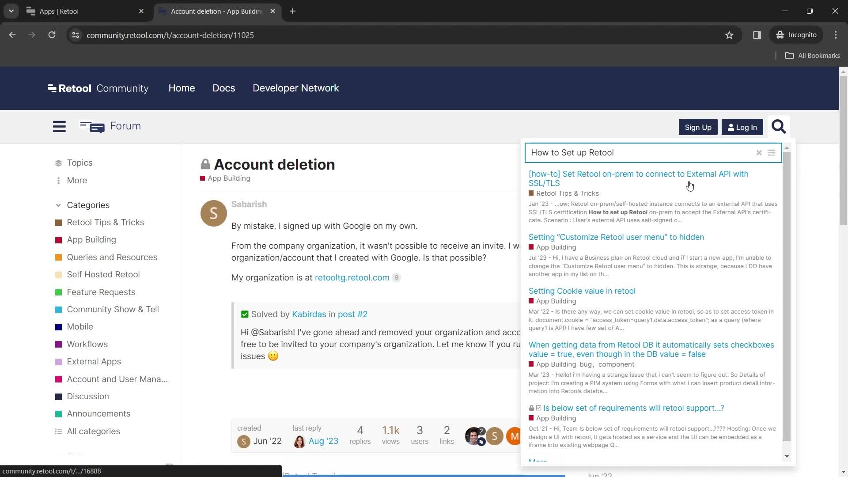The image size is (848, 477).
Task: Go back to previous page
Action: tap(12, 35)
